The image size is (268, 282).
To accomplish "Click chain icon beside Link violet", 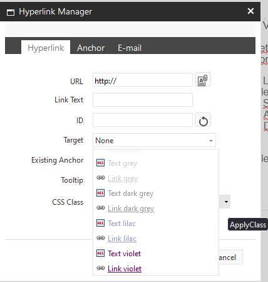I will [x=100, y=268].
